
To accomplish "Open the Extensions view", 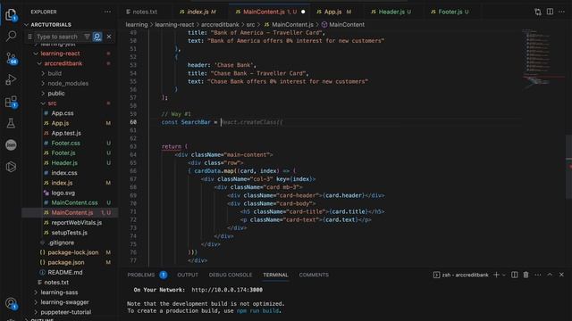I will [11, 102].
